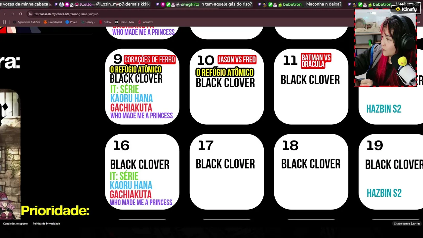The height and width of the screenshot is (238, 423).
Task: Select Black Clover on day 17
Action: click(225, 164)
